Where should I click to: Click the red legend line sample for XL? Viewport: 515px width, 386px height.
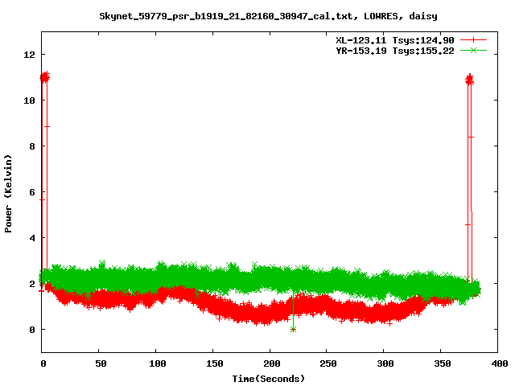click(473, 40)
